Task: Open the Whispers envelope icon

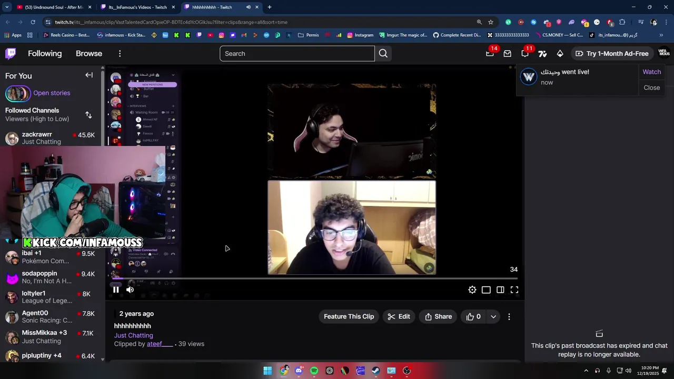Action: coord(507,53)
